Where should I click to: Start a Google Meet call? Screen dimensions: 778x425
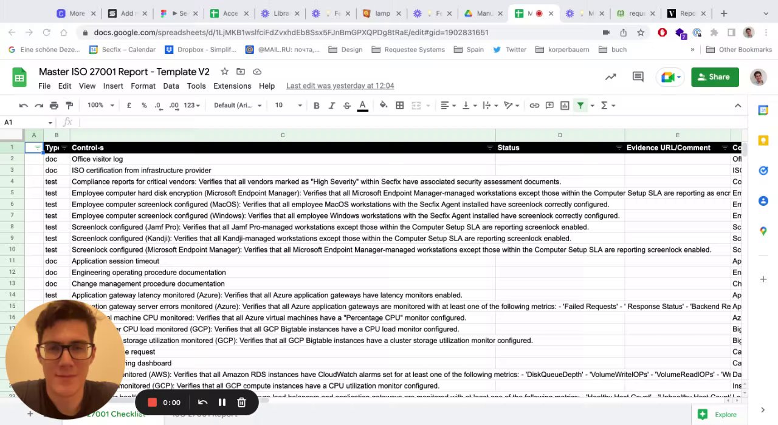671,77
